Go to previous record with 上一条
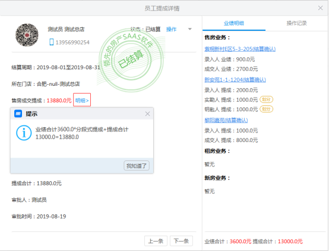Viewport: 329px width, 251px height. coord(156,241)
